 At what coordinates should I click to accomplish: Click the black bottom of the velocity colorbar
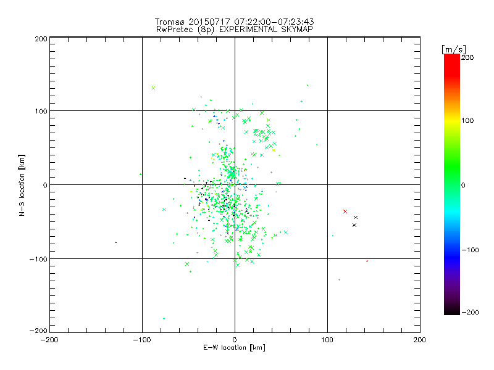tap(452, 311)
